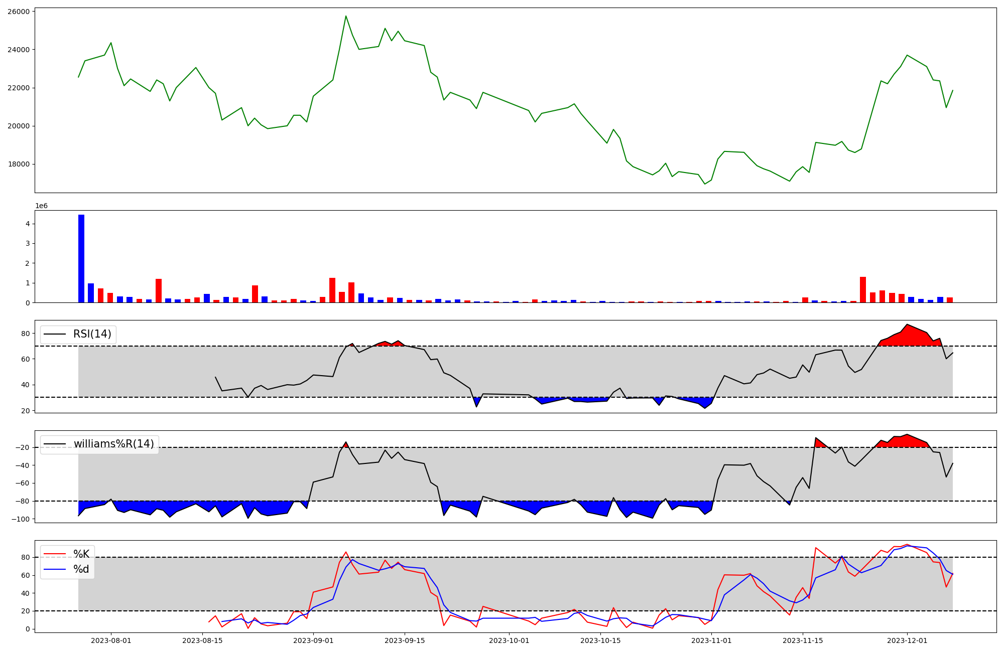The height and width of the screenshot is (652, 1004).
Task: Click the tallest red volume bar in late November
Action: [863, 289]
